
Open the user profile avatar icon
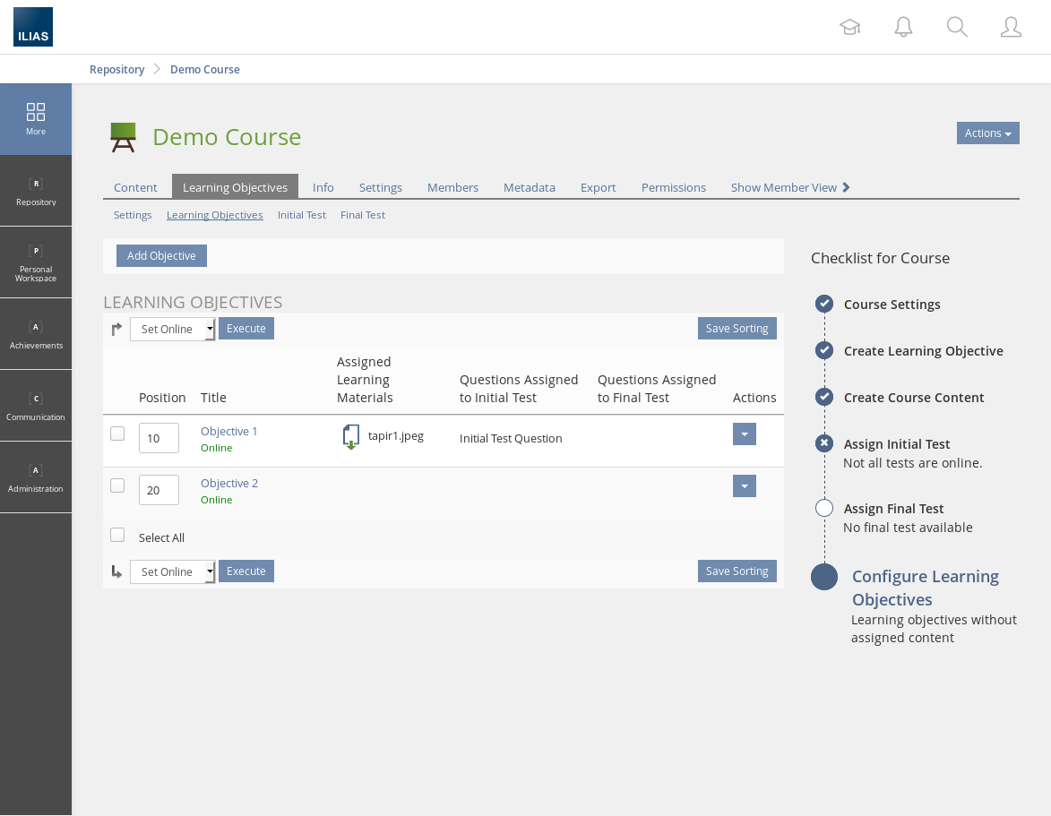click(x=1011, y=27)
